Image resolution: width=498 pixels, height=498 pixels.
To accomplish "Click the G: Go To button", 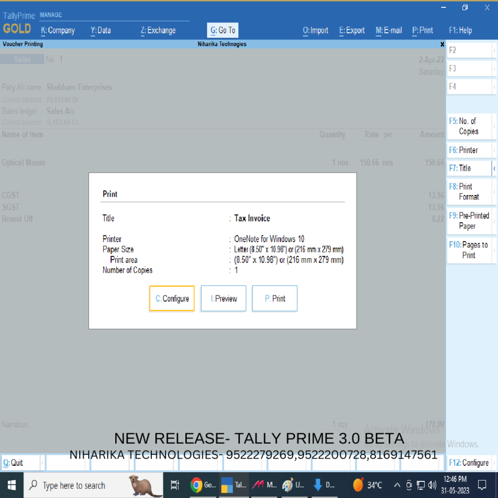I will pos(223,31).
